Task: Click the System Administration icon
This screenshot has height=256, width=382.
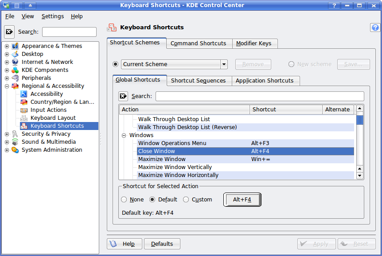Action: click(15, 150)
